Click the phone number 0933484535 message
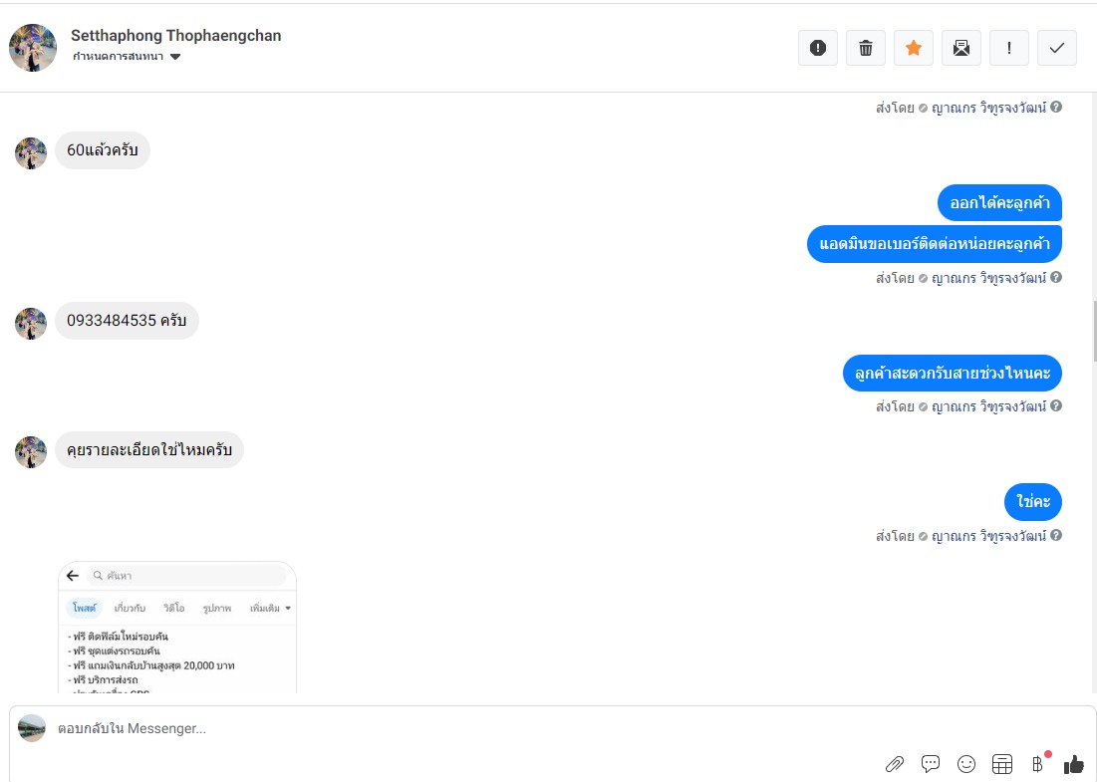Screen dimensions: 1097x782 pyautogui.click(x=127, y=321)
